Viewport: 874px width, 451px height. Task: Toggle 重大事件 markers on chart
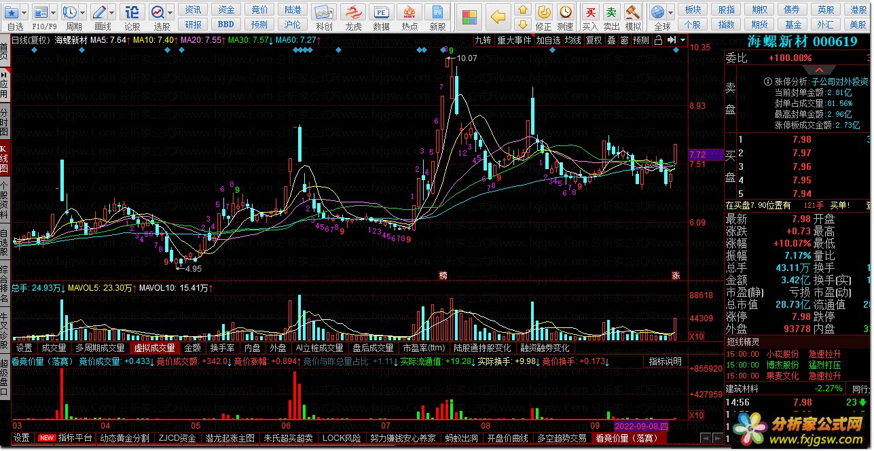(x=514, y=40)
